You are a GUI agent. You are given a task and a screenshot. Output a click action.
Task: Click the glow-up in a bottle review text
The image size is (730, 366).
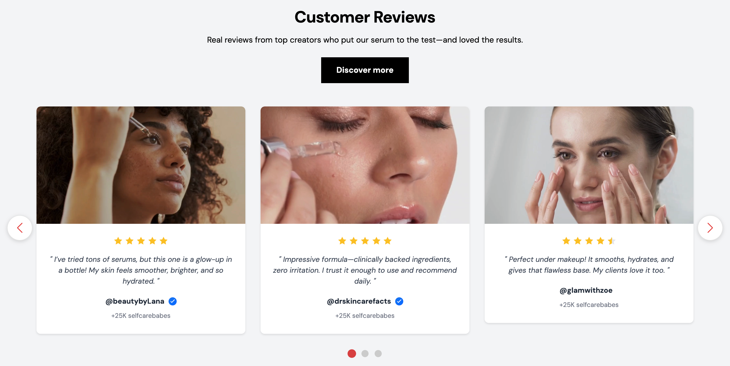tap(141, 270)
